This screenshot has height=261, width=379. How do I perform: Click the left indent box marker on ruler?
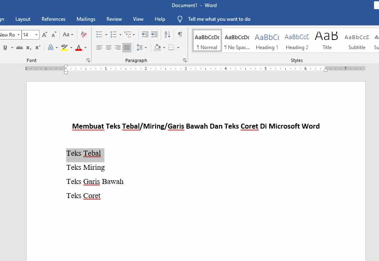(66, 72)
